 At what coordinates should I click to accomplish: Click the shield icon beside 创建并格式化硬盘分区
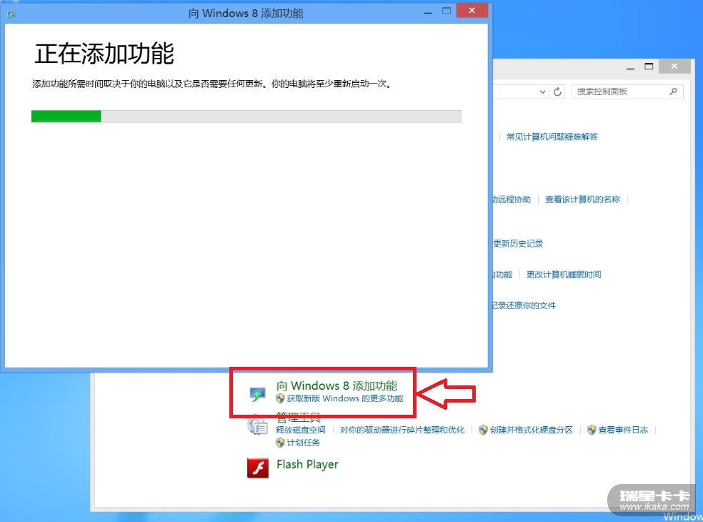pos(483,430)
